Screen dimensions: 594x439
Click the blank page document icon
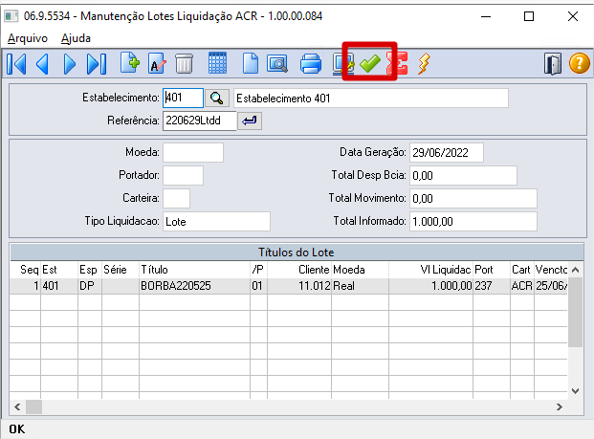point(251,63)
